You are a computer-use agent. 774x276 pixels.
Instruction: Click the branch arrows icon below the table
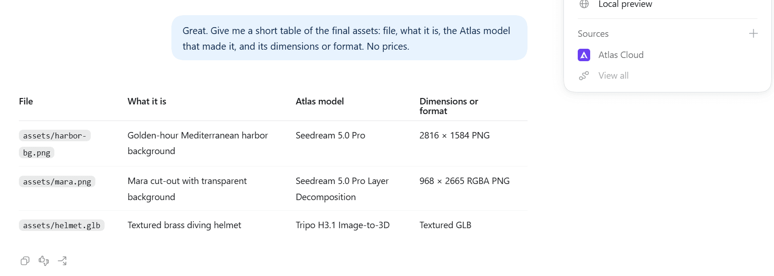click(x=62, y=261)
